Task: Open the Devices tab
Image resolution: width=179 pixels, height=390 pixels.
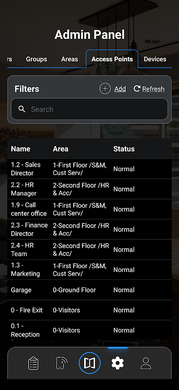Action: tap(155, 59)
